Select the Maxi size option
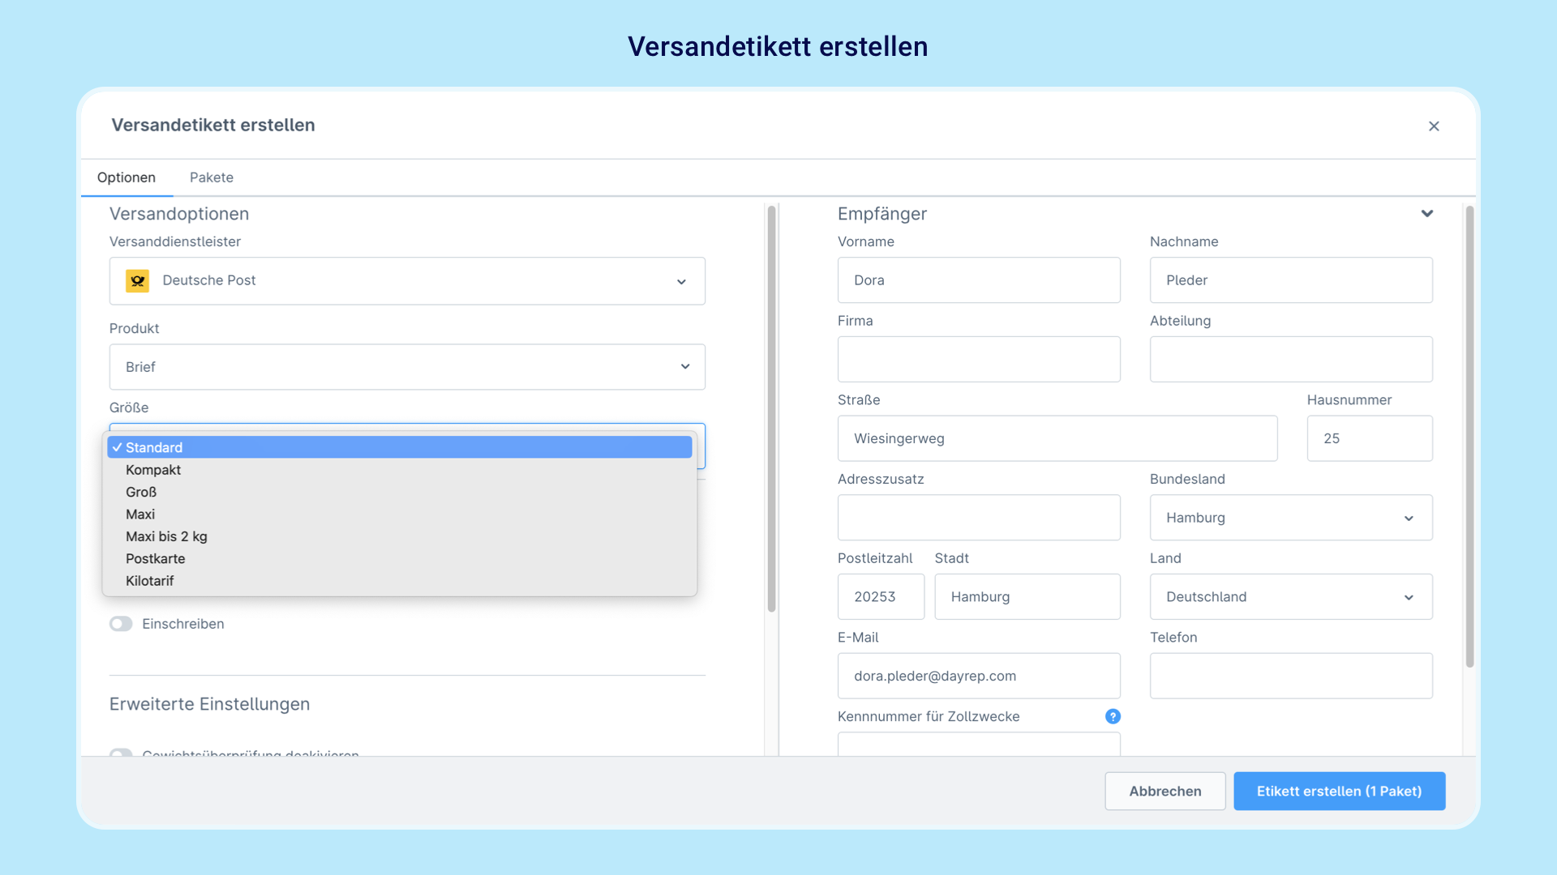The height and width of the screenshot is (875, 1557). 400,514
